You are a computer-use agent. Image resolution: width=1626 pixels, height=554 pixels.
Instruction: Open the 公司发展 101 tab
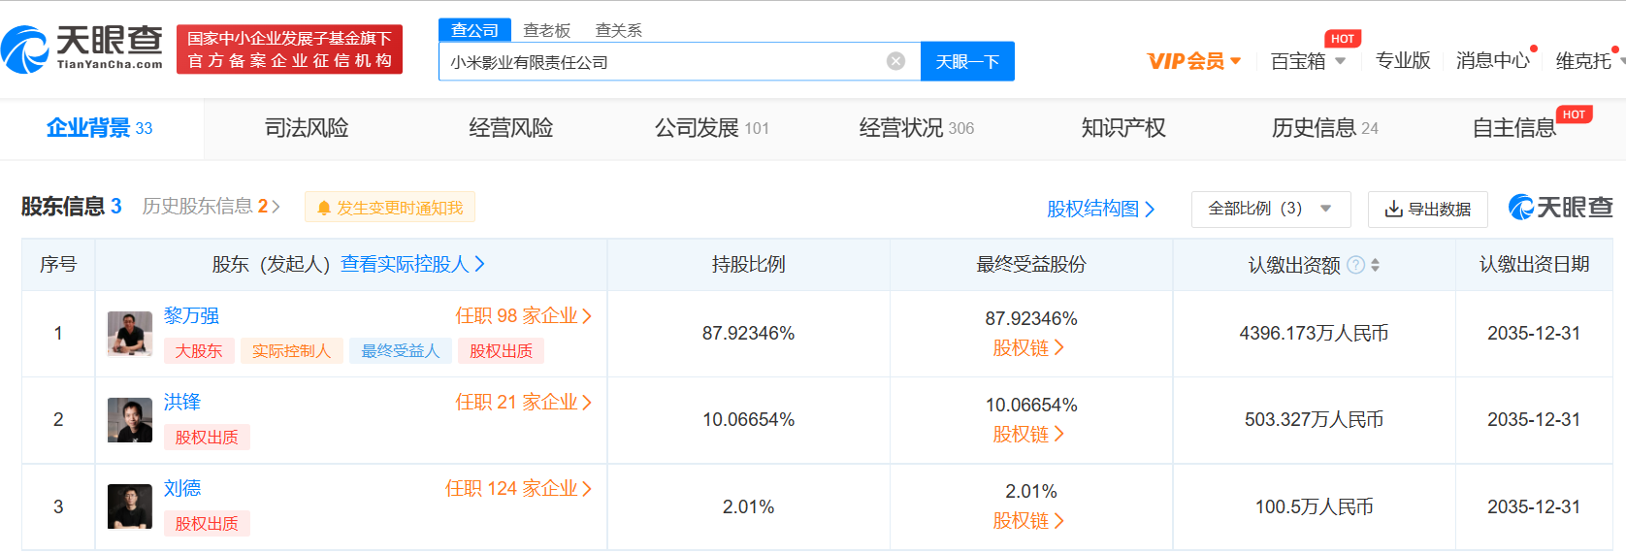pyautogui.click(x=712, y=128)
